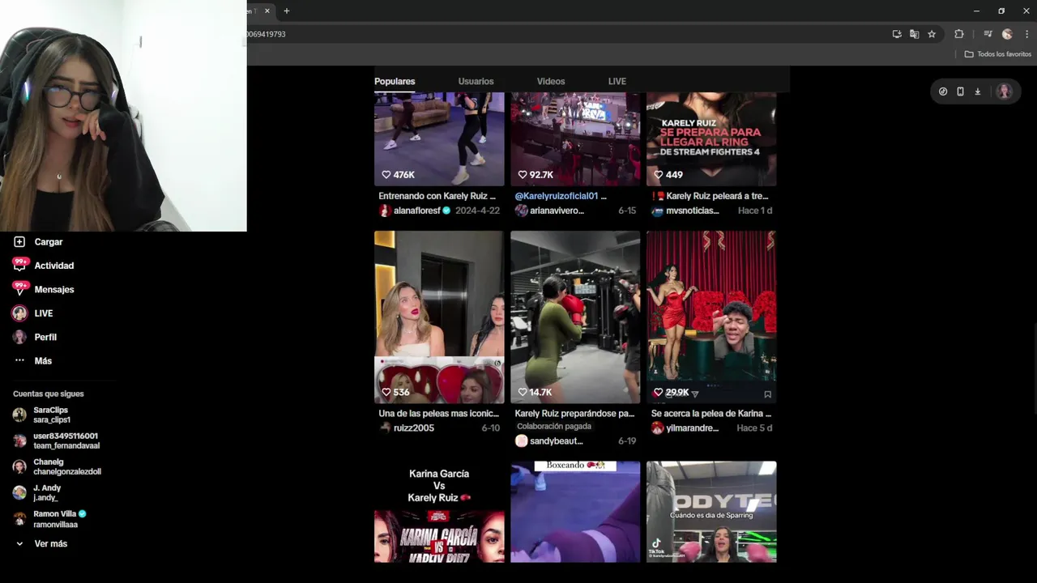Open the Boxeando video thumbnail
The height and width of the screenshot is (583, 1037).
coord(575,512)
